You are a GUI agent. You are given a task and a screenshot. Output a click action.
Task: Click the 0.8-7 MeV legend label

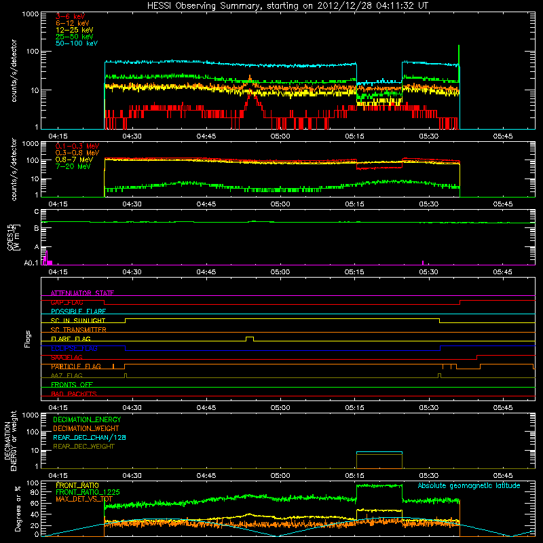click(x=74, y=160)
